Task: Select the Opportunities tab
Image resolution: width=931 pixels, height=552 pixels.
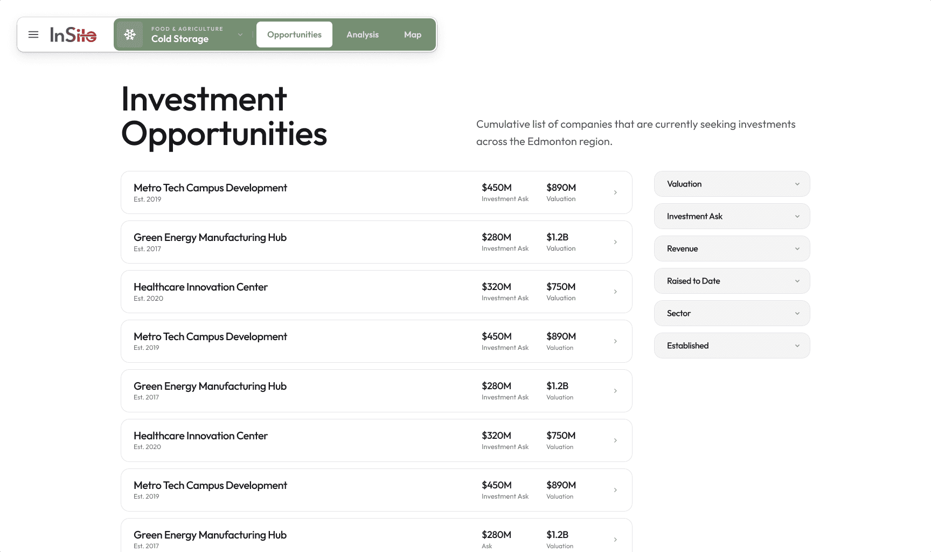Action: (x=294, y=34)
